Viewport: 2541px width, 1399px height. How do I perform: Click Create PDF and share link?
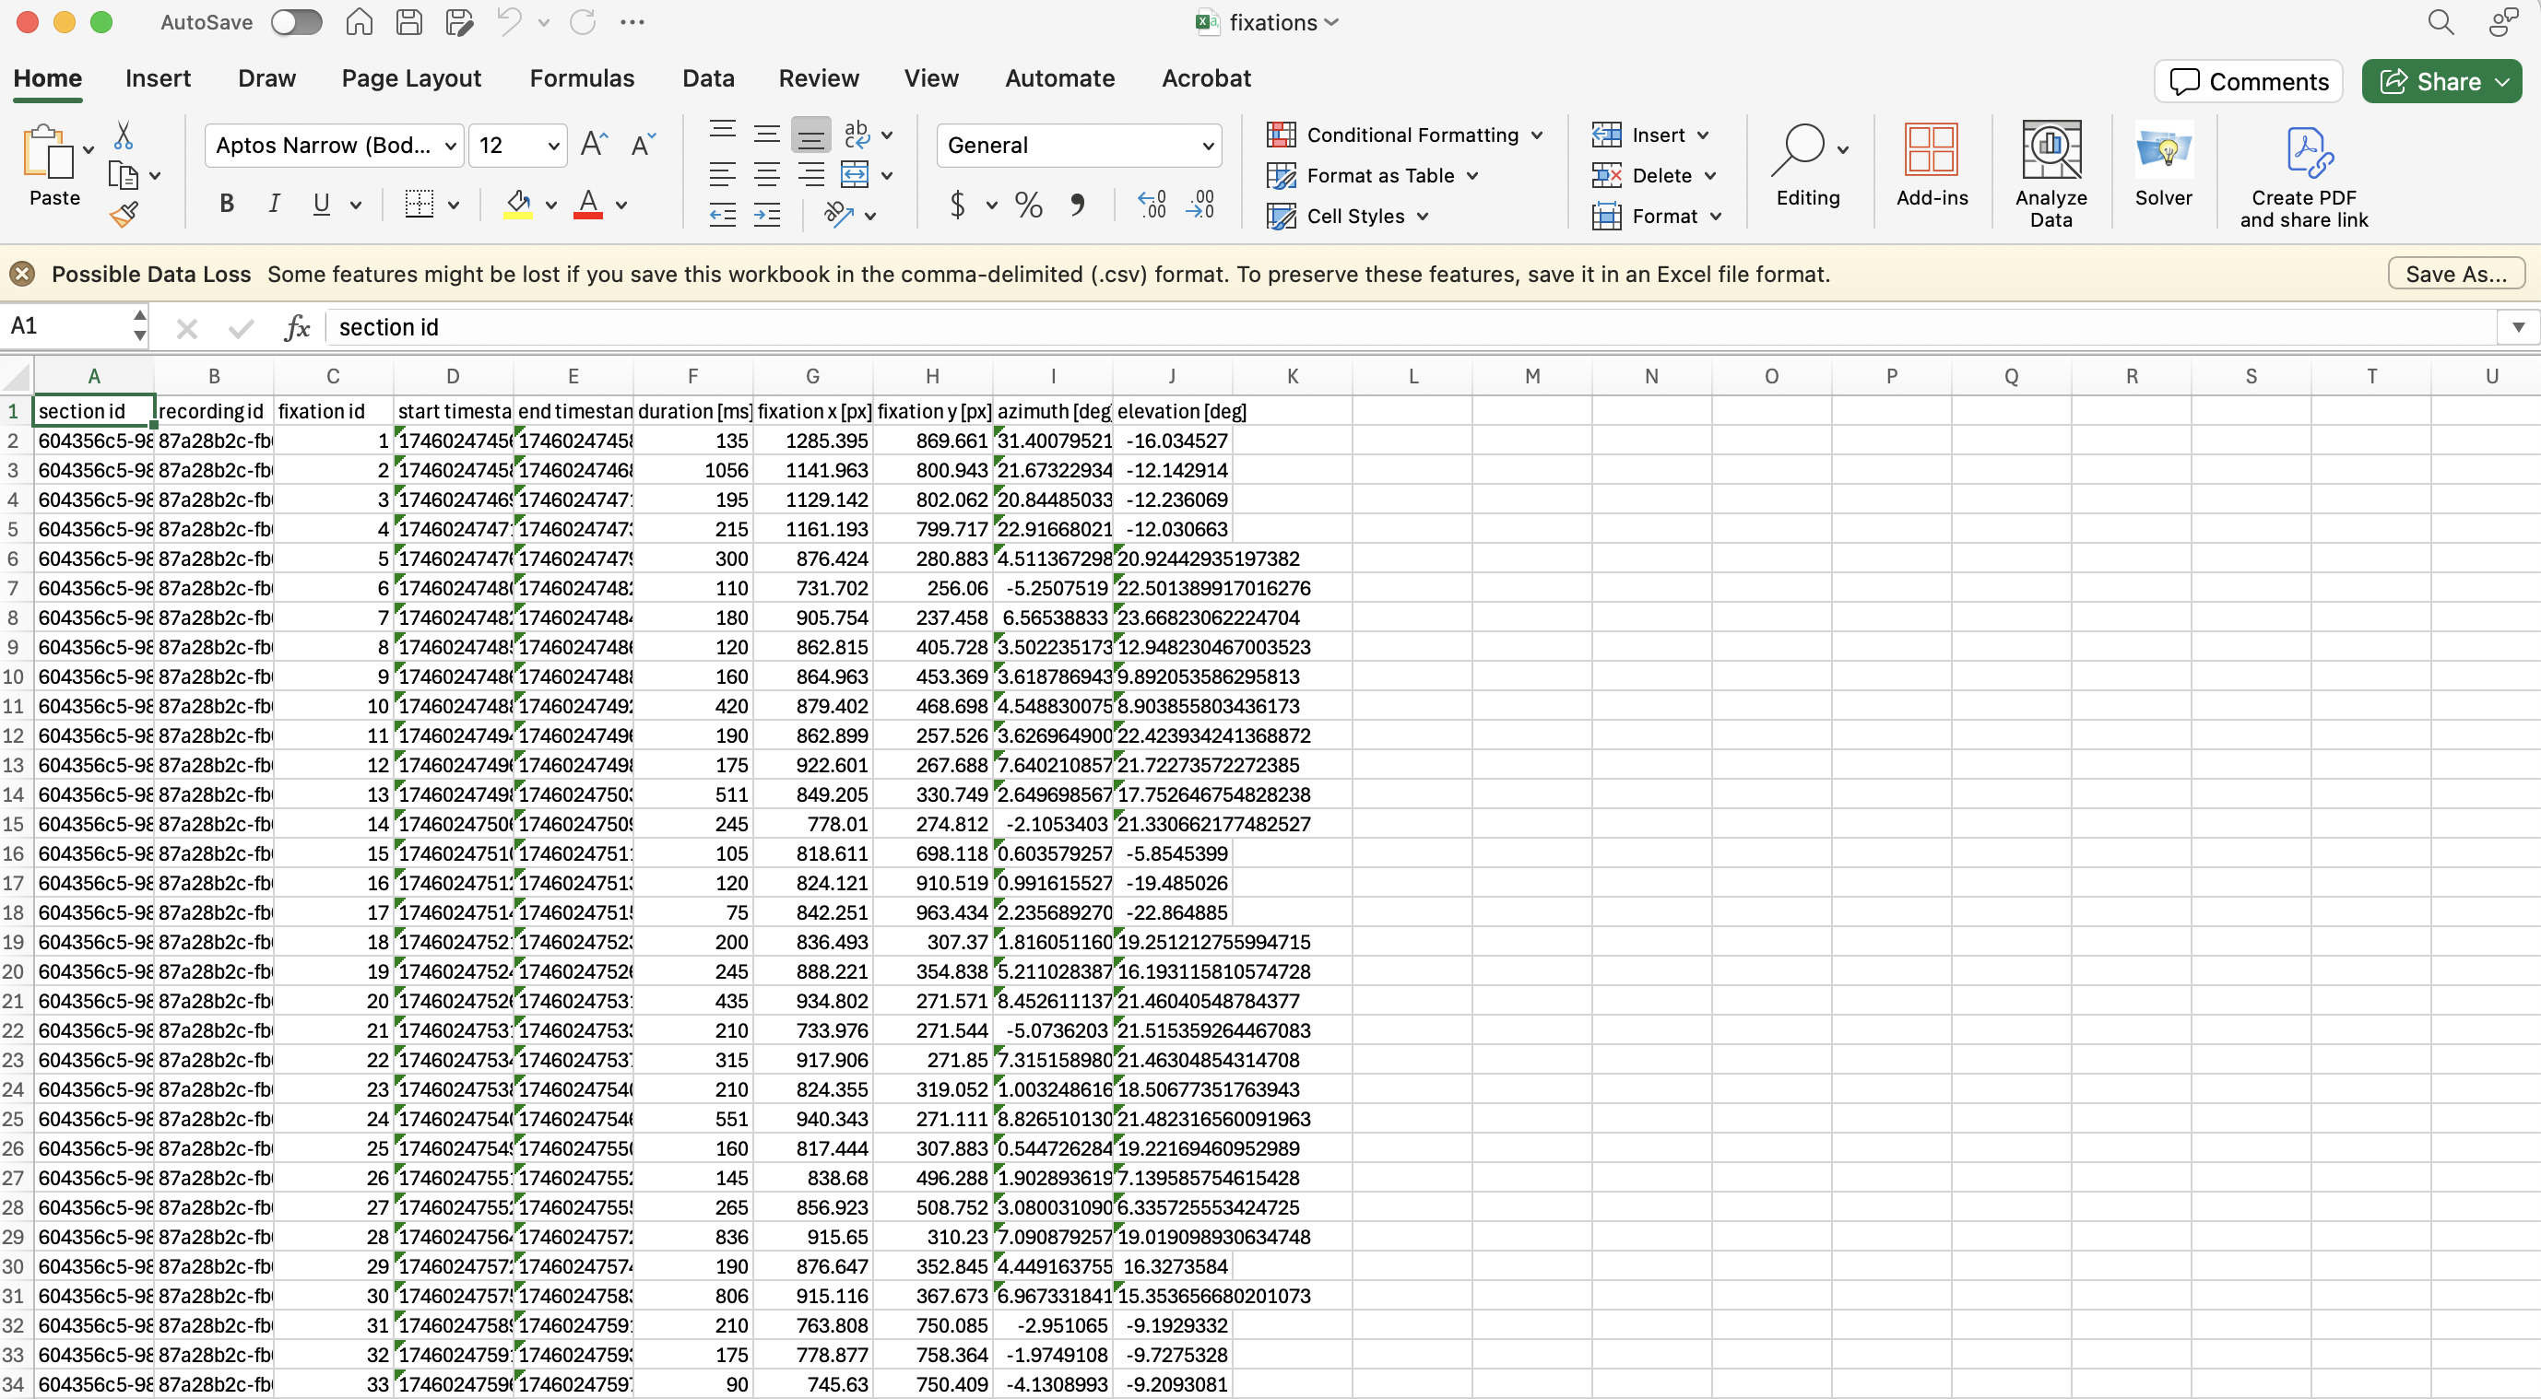(x=2303, y=178)
